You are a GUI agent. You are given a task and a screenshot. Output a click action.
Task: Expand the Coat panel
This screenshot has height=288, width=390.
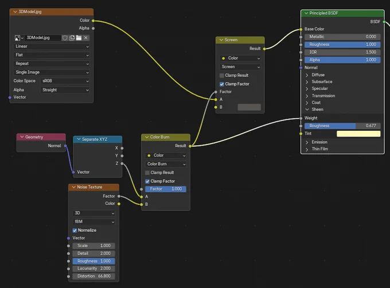pos(307,103)
